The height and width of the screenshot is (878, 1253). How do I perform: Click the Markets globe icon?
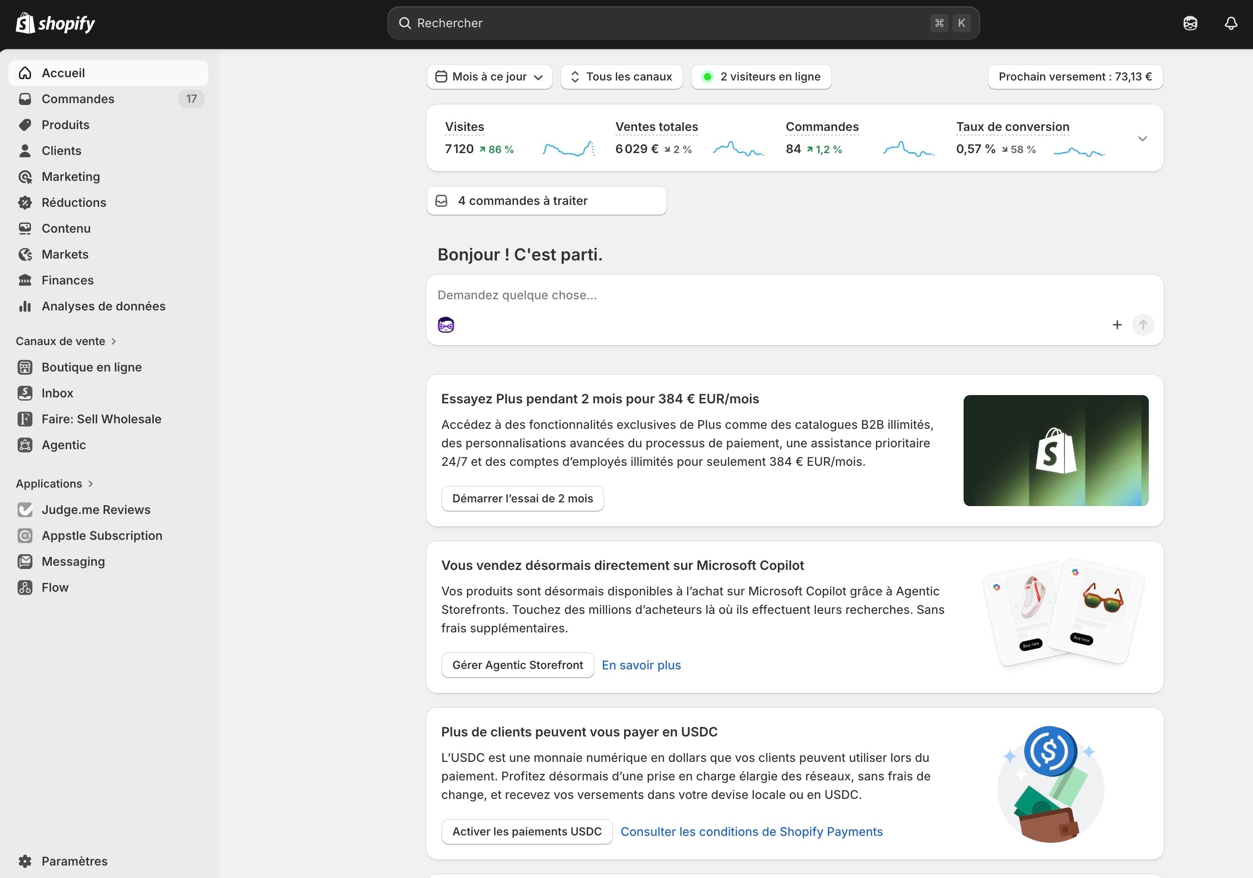(25, 254)
